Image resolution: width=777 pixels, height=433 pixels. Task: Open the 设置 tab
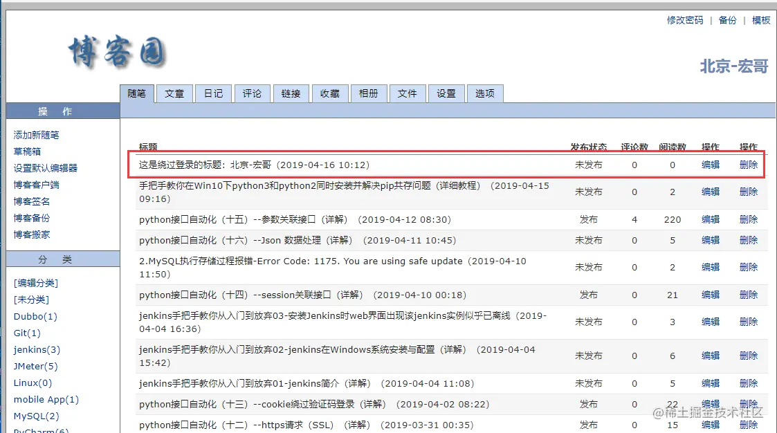(446, 93)
